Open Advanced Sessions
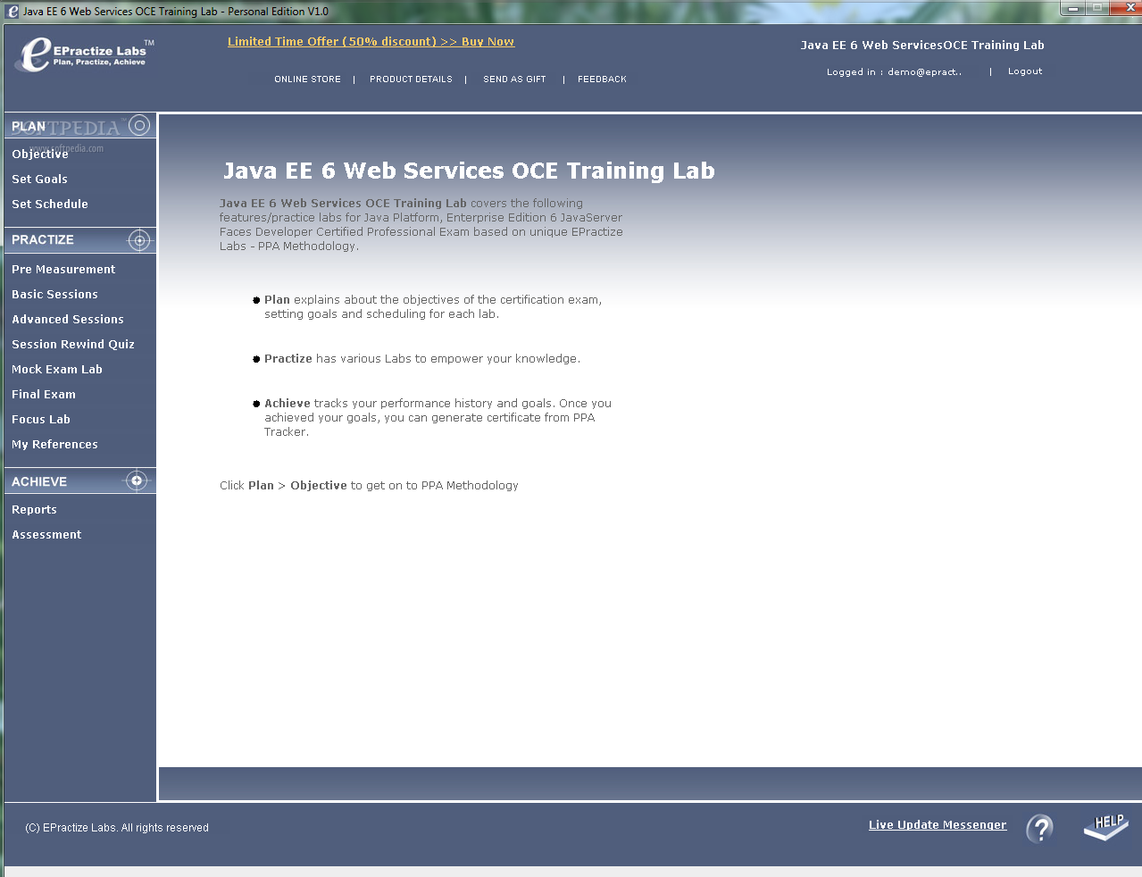The width and height of the screenshot is (1142, 877). 68,320
